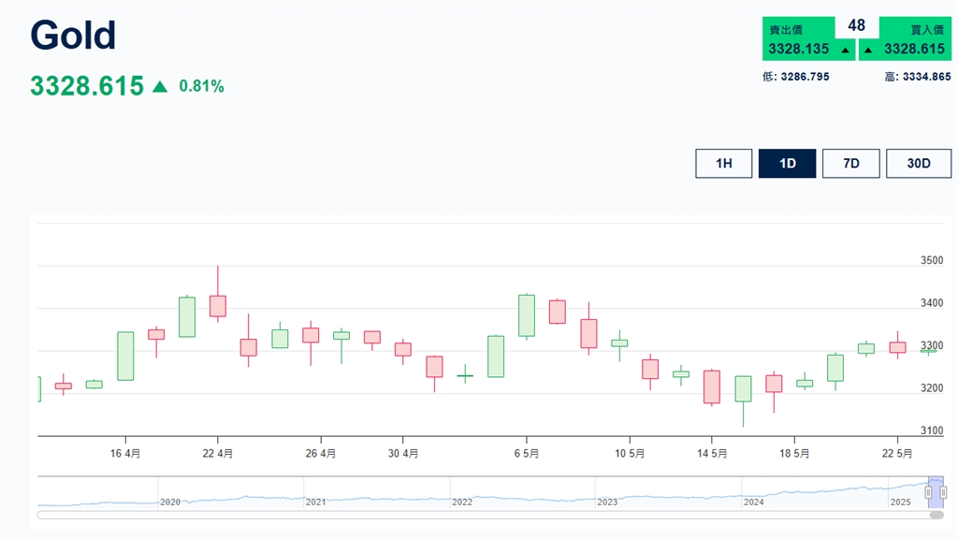Image resolution: width=958 pixels, height=539 pixels.
Task: Open the 30D chart view
Action: [918, 163]
